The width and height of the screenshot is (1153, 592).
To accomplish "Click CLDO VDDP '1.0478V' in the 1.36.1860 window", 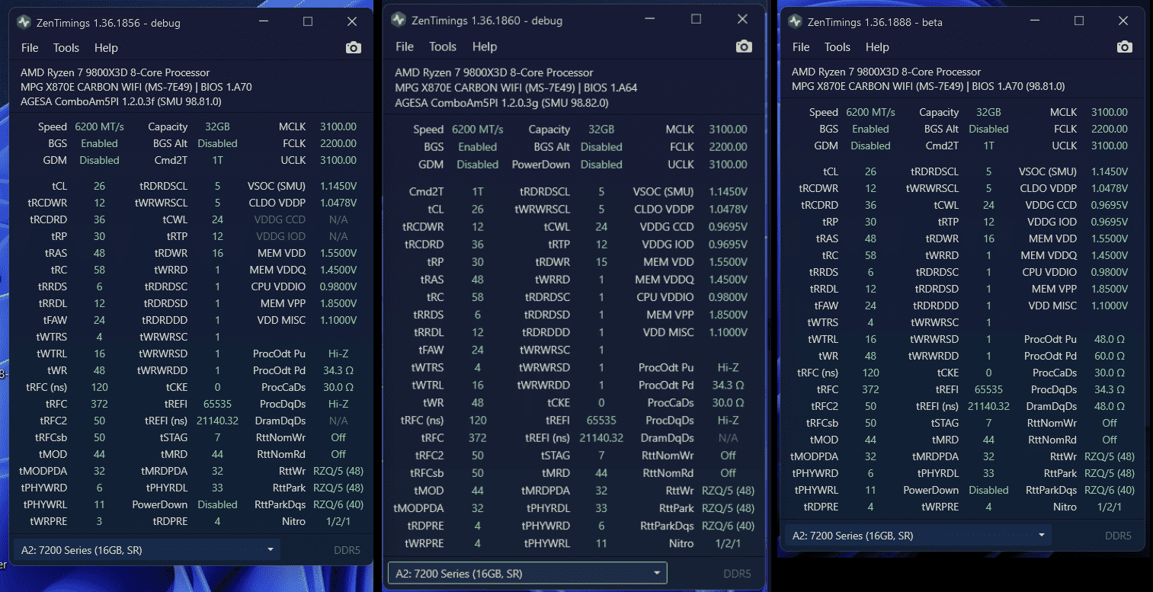I will (728, 210).
